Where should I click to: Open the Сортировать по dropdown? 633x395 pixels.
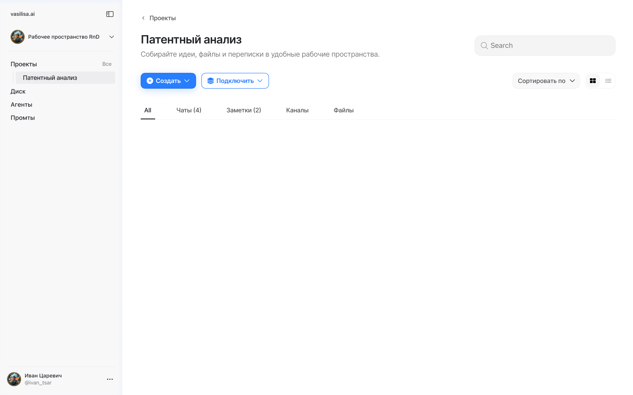point(546,81)
